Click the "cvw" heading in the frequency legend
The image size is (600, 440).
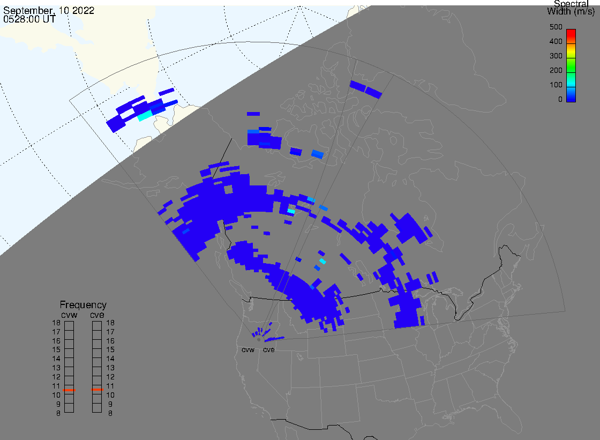[69, 315]
